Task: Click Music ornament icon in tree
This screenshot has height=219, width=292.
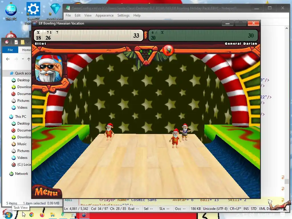Action: [x=14, y=144]
